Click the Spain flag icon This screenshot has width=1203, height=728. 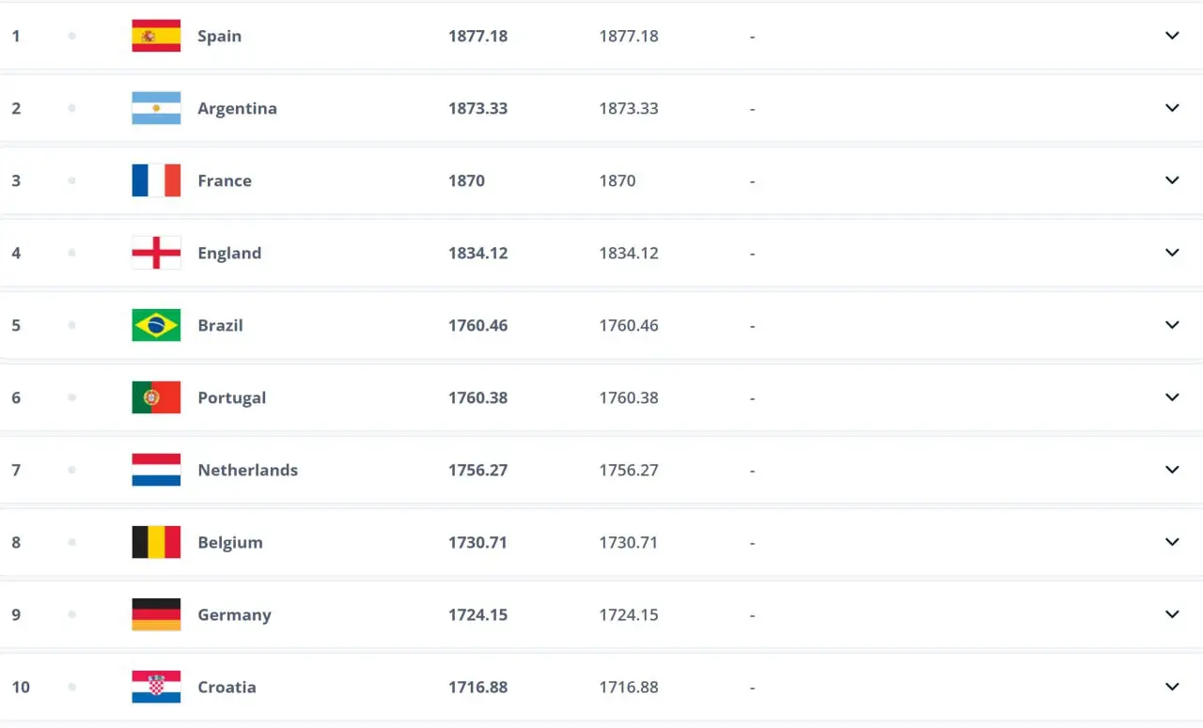tap(156, 36)
